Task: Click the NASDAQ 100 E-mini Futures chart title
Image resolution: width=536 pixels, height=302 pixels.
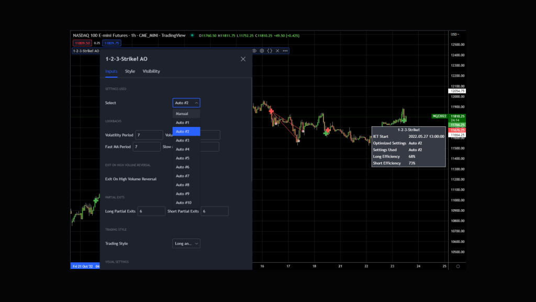Action: (129, 35)
